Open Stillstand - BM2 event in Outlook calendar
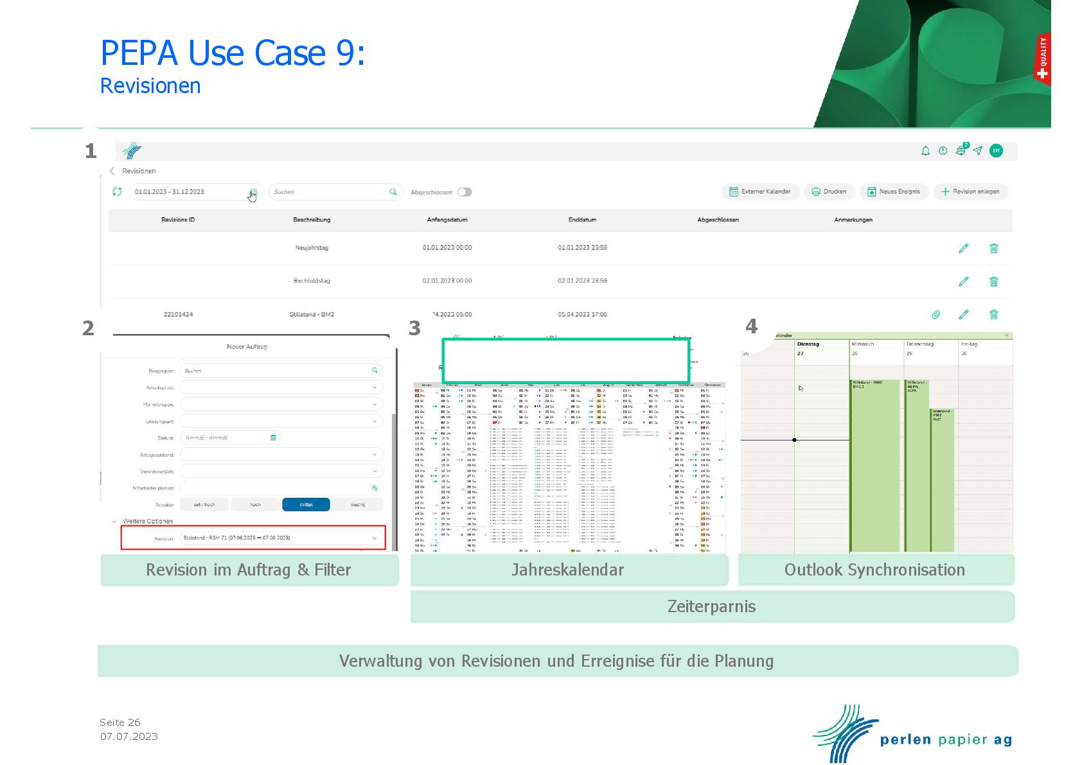 pos(875,466)
